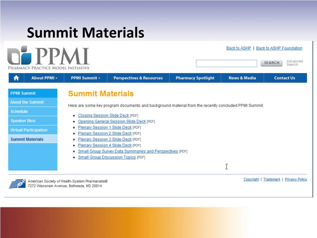Click the ASHP logo in footer
The width and height of the screenshot is (317, 238).
tap(17, 183)
